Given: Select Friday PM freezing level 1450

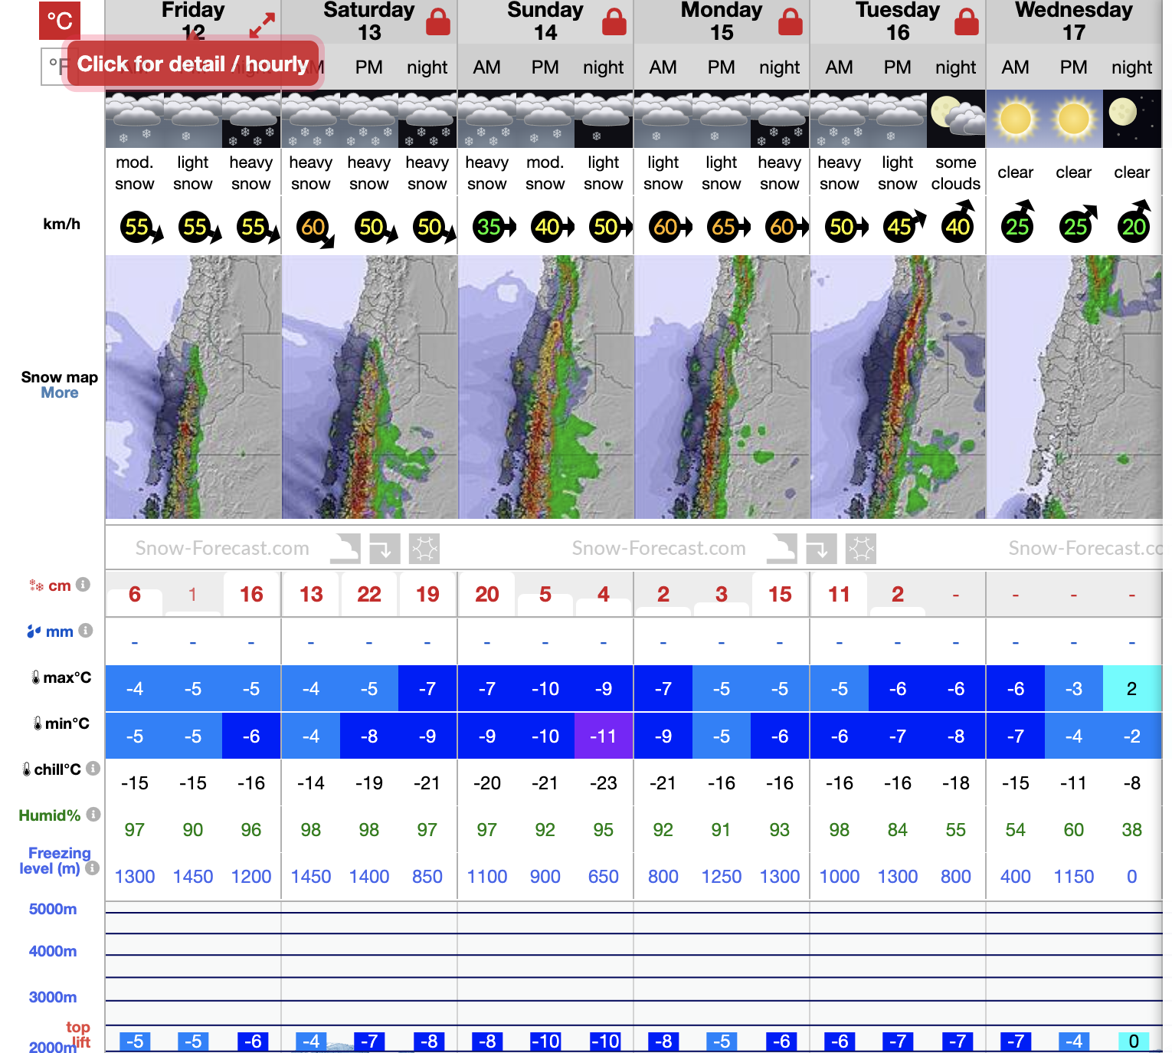Looking at the screenshot, I should [x=193, y=877].
